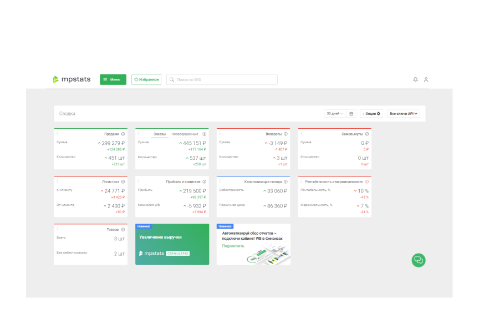Open the Все ключи API dropdown
Screen dimensions: 479x333
403,114
